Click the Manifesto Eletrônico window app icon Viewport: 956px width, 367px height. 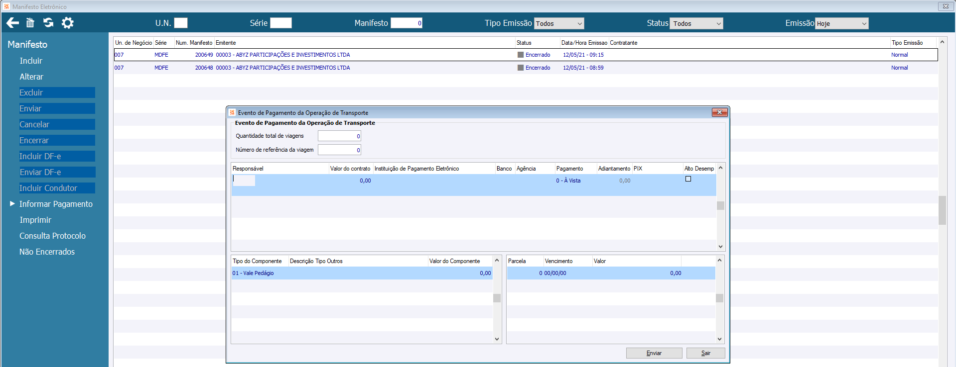tap(6, 6)
